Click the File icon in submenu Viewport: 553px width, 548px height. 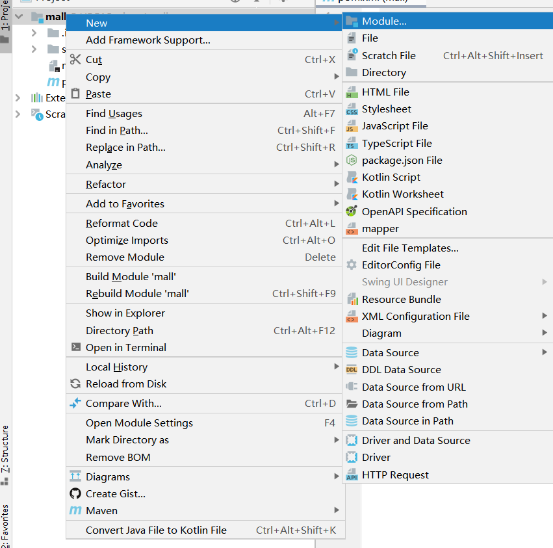tap(352, 38)
